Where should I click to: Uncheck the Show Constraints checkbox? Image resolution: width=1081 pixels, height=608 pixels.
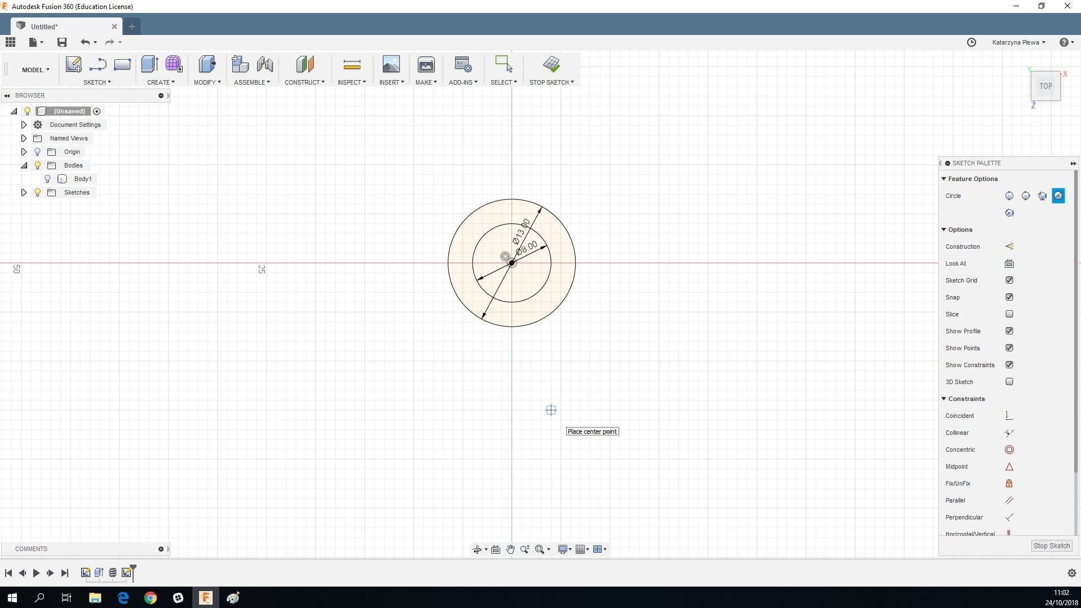coord(1009,365)
